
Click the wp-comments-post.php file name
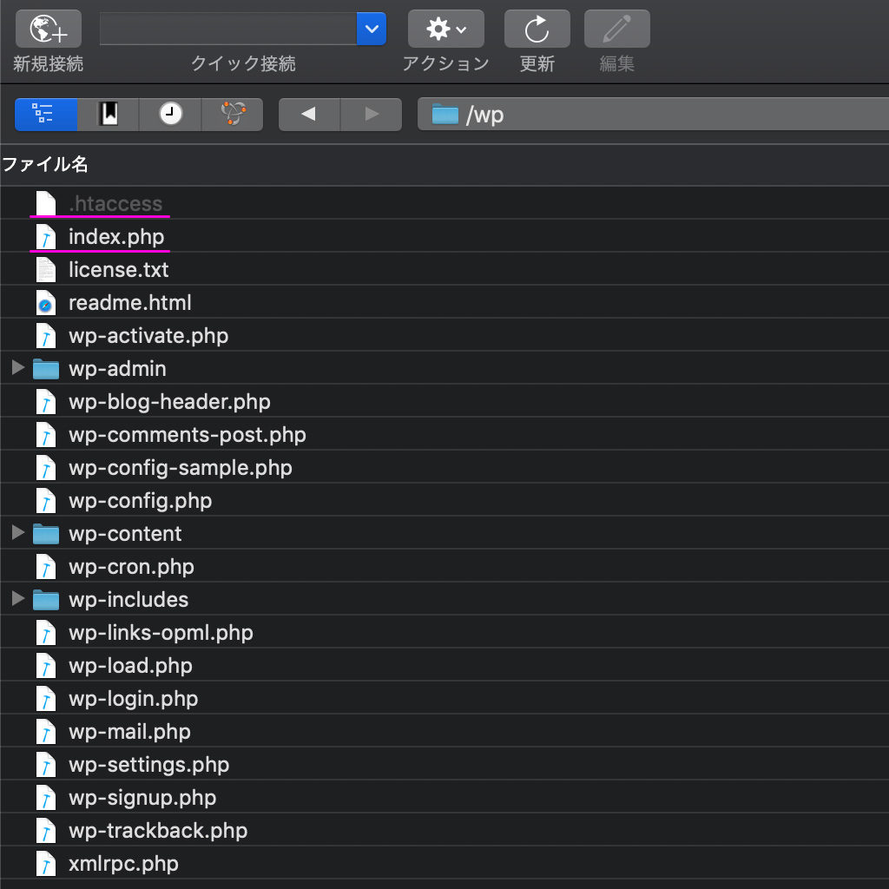pos(188,434)
